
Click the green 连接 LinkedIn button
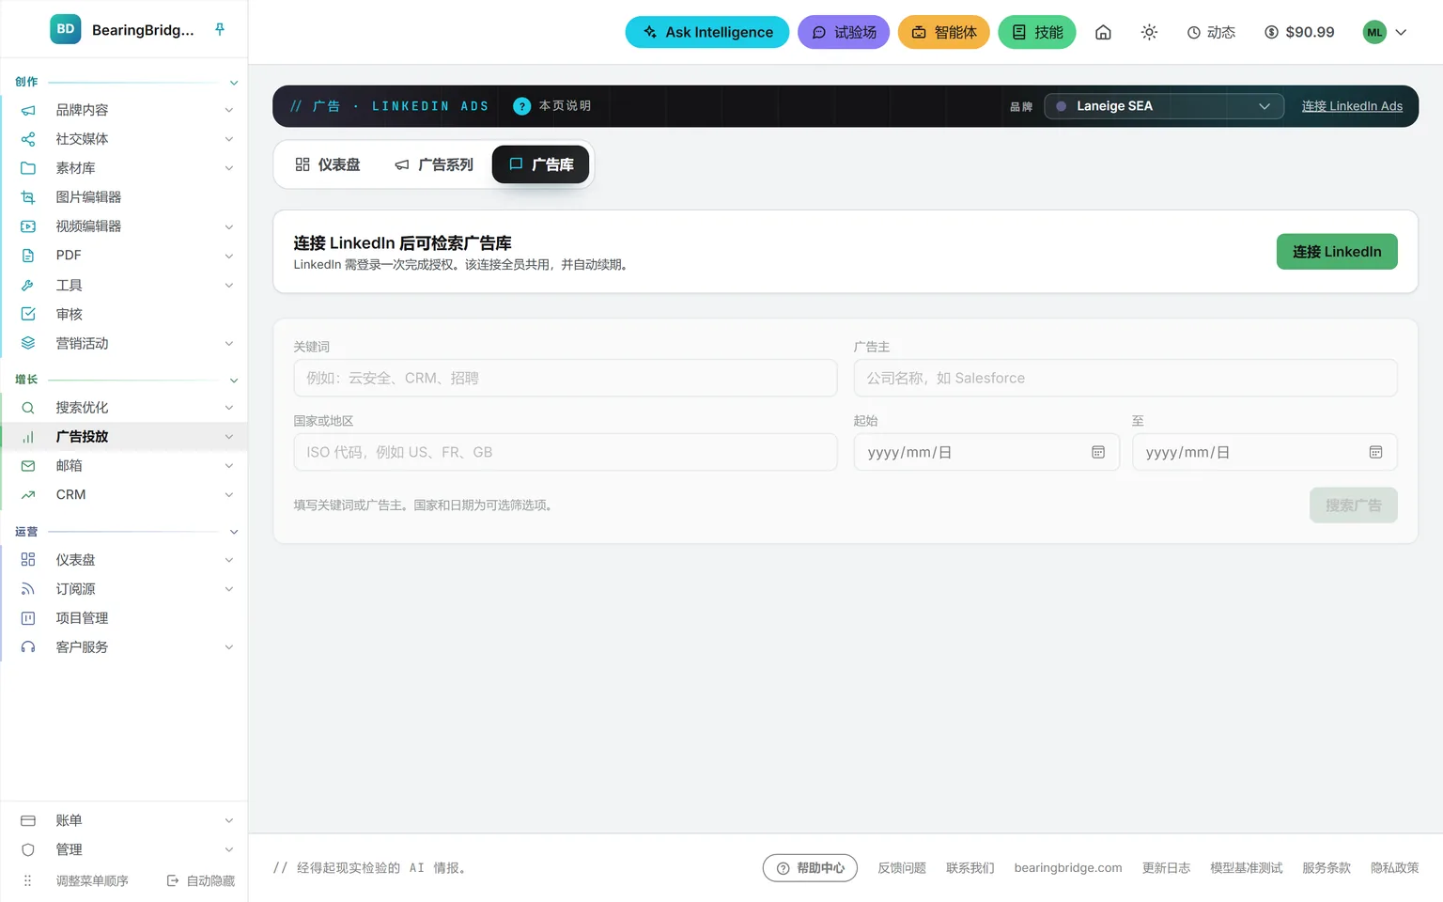(x=1337, y=252)
